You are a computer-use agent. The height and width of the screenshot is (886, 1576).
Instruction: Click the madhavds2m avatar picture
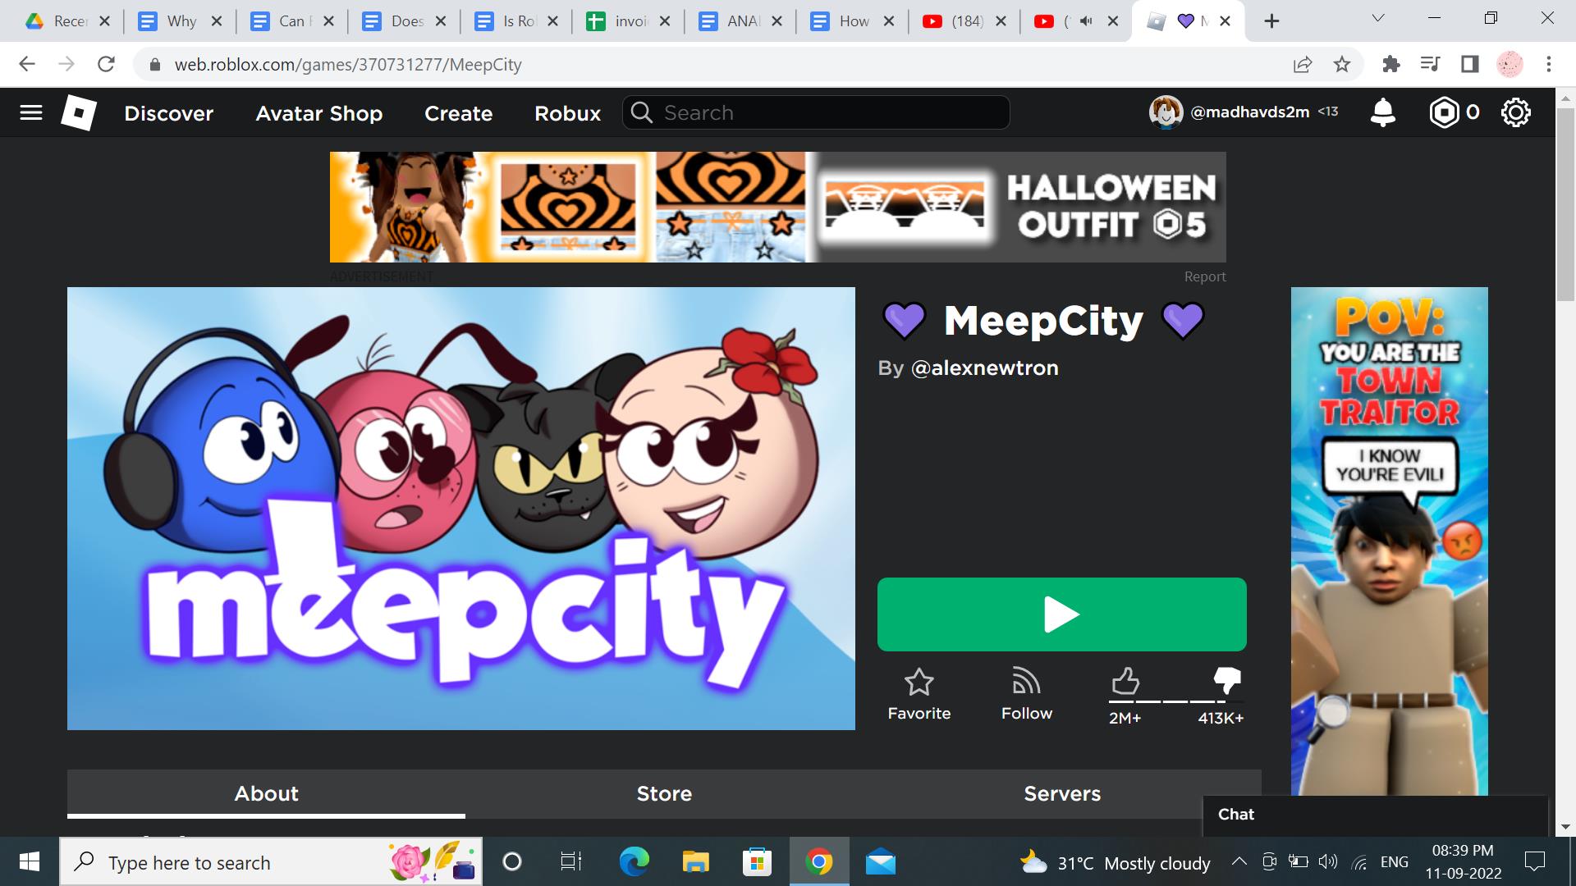tap(1166, 112)
